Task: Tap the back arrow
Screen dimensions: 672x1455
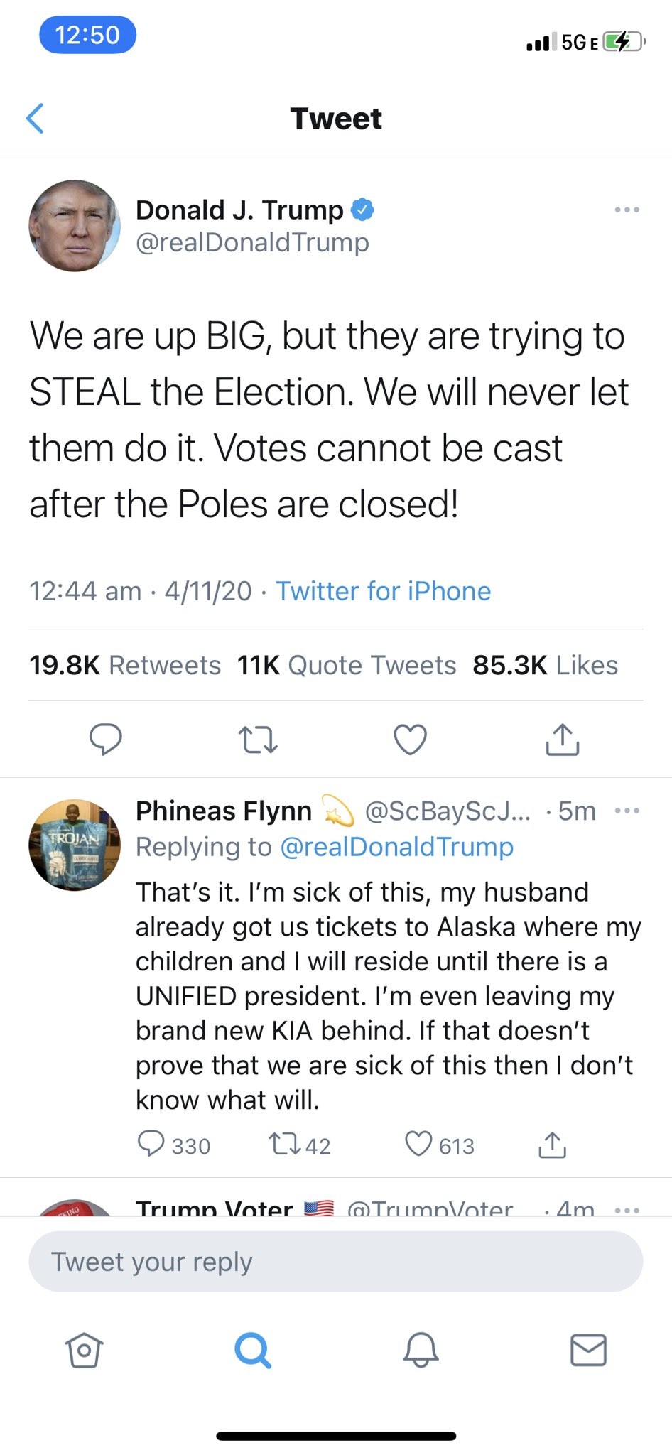Action: click(36, 119)
